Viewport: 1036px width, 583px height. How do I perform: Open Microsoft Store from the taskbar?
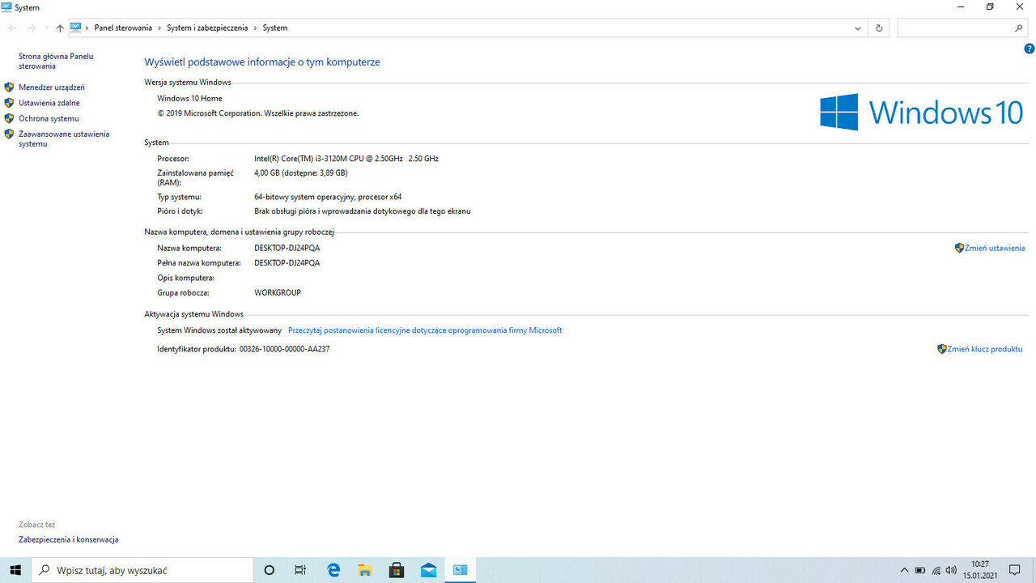[x=397, y=570]
